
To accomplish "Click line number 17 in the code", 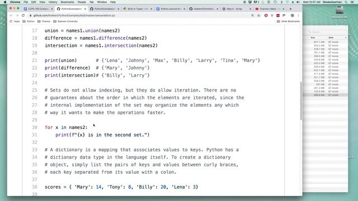I will click(35, 31).
